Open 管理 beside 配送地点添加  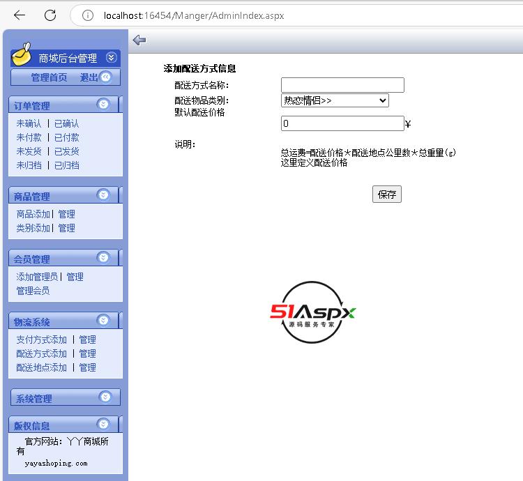tap(87, 368)
